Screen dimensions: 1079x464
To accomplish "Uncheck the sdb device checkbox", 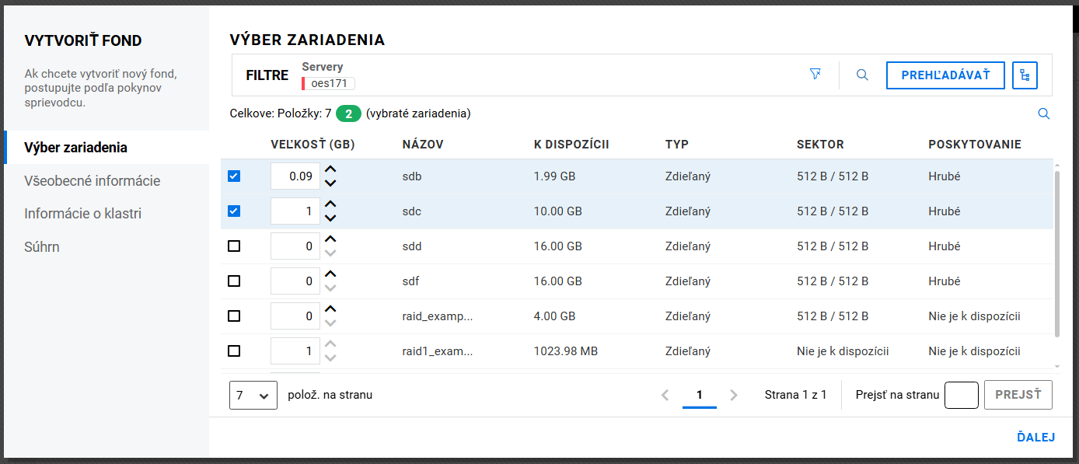I will tap(234, 176).
